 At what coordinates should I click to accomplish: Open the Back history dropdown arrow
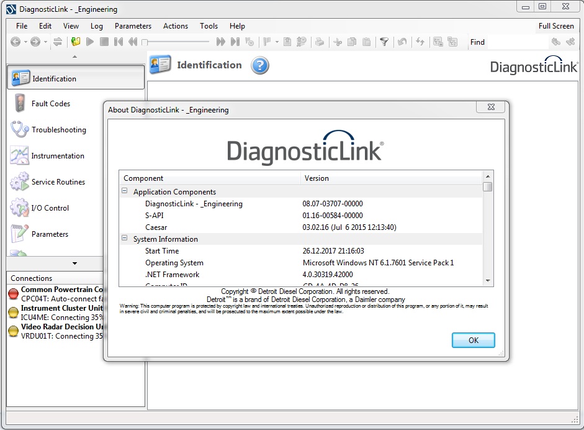[x=25, y=42]
